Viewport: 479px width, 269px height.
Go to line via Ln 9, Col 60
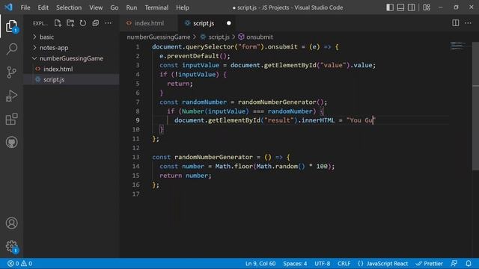pos(260,264)
